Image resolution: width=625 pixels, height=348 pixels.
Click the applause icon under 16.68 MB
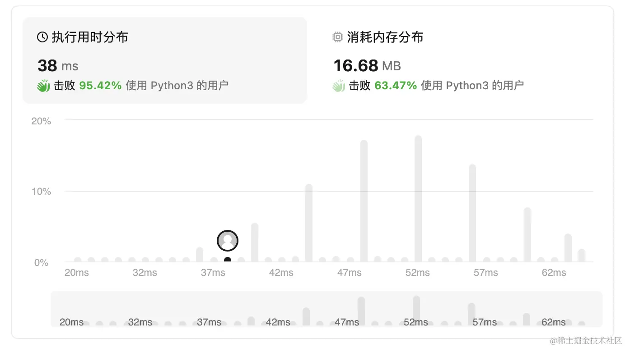(x=339, y=86)
